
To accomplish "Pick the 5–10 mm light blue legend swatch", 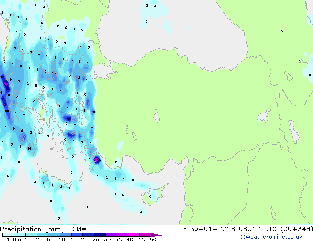I will click(54, 235).
